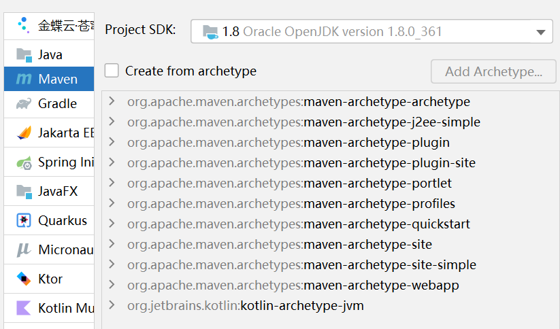Select maven-archetype-plugin-site row text
560x329 pixels.
(x=301, y=163)
